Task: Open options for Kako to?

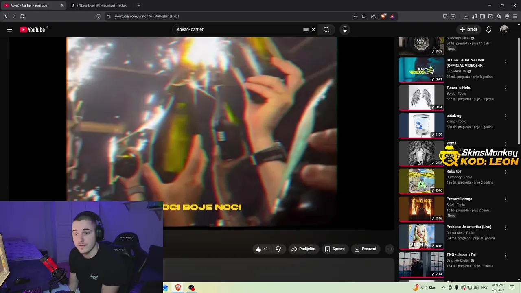Action: [x=506, y=172]
